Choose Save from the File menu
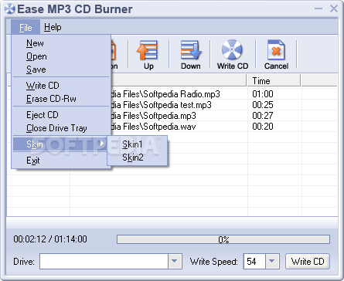344x281 pixels. (x=61, y=69)
